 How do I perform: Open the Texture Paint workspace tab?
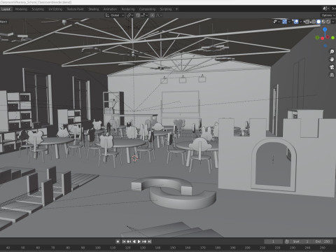[75, 9]
